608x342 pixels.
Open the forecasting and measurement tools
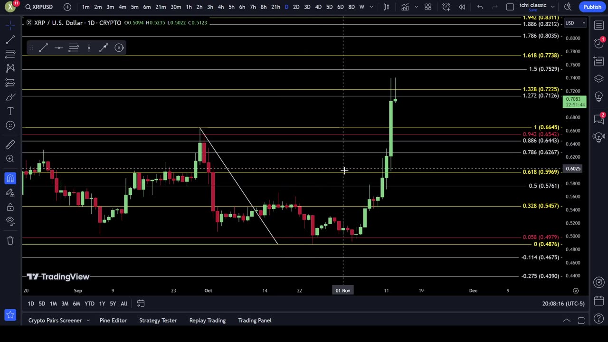click(x=10, y=83)
